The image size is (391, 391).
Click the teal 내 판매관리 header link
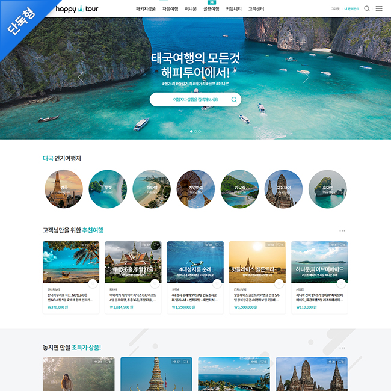click(352, 9)
